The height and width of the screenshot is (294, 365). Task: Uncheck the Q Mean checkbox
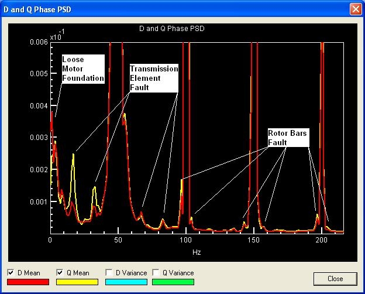(x=61, y=273)
